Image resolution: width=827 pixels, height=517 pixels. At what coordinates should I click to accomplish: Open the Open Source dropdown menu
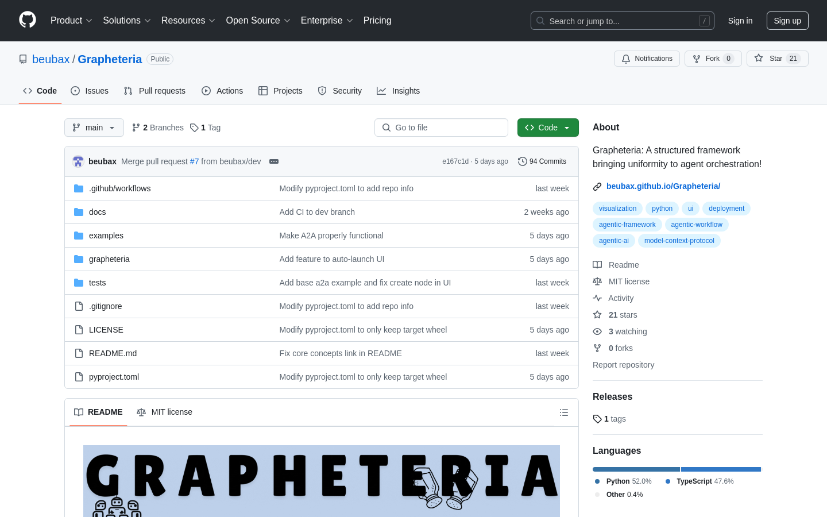point(258,21)
